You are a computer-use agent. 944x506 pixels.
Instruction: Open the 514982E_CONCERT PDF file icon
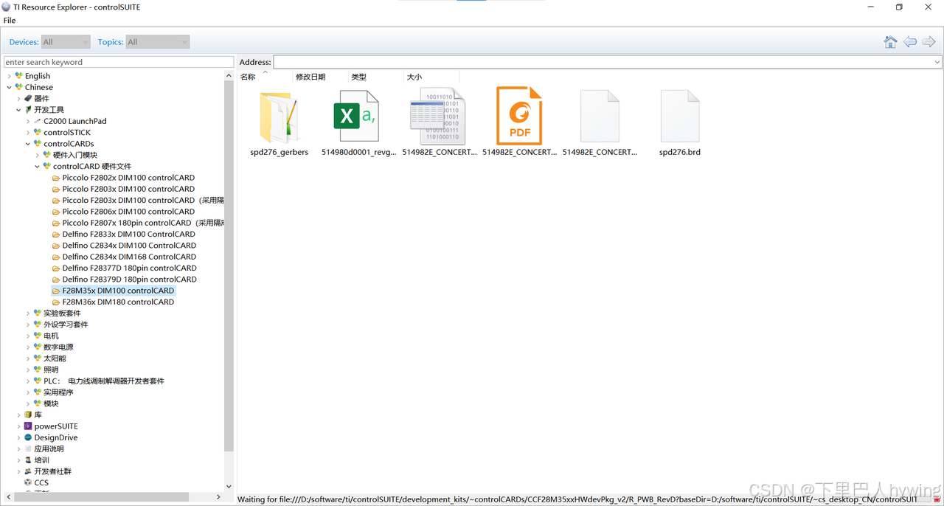pyautogui.click(x=519, y=116)
